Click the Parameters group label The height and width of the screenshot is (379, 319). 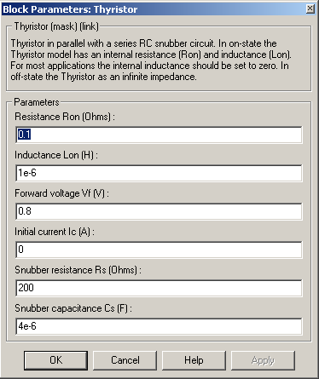(37, 102)
